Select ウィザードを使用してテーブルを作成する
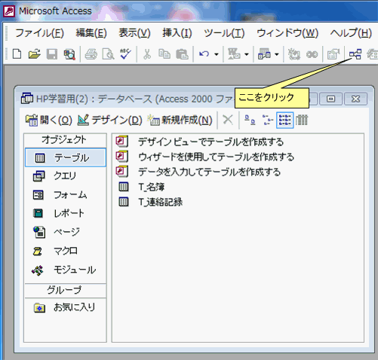The width and height of the screenshot is (378, 360). click(204, 157)
